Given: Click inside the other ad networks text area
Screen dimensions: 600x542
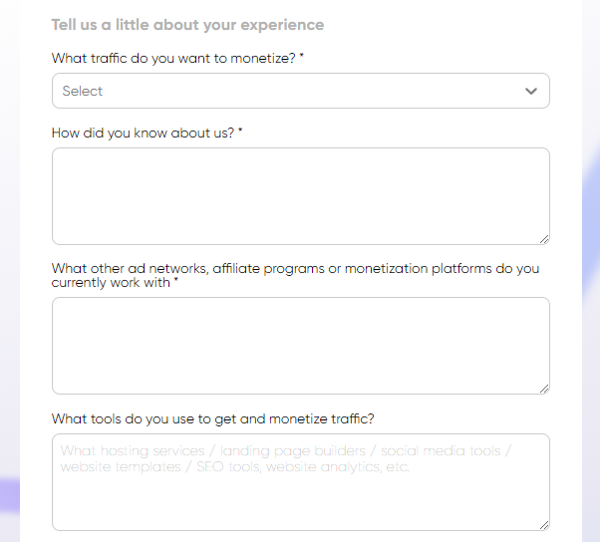Looking at the screenshot, I should (300, 345).
